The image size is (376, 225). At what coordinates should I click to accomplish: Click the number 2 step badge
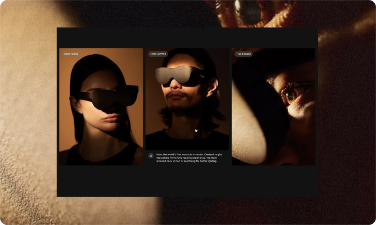point(151,156)
